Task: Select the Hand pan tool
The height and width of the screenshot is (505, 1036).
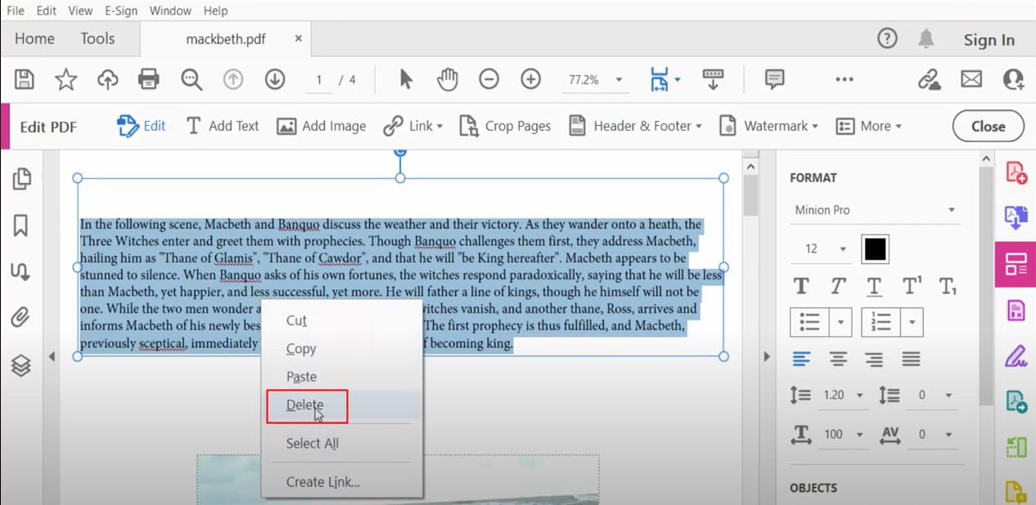Action: [x=447, y=79]
